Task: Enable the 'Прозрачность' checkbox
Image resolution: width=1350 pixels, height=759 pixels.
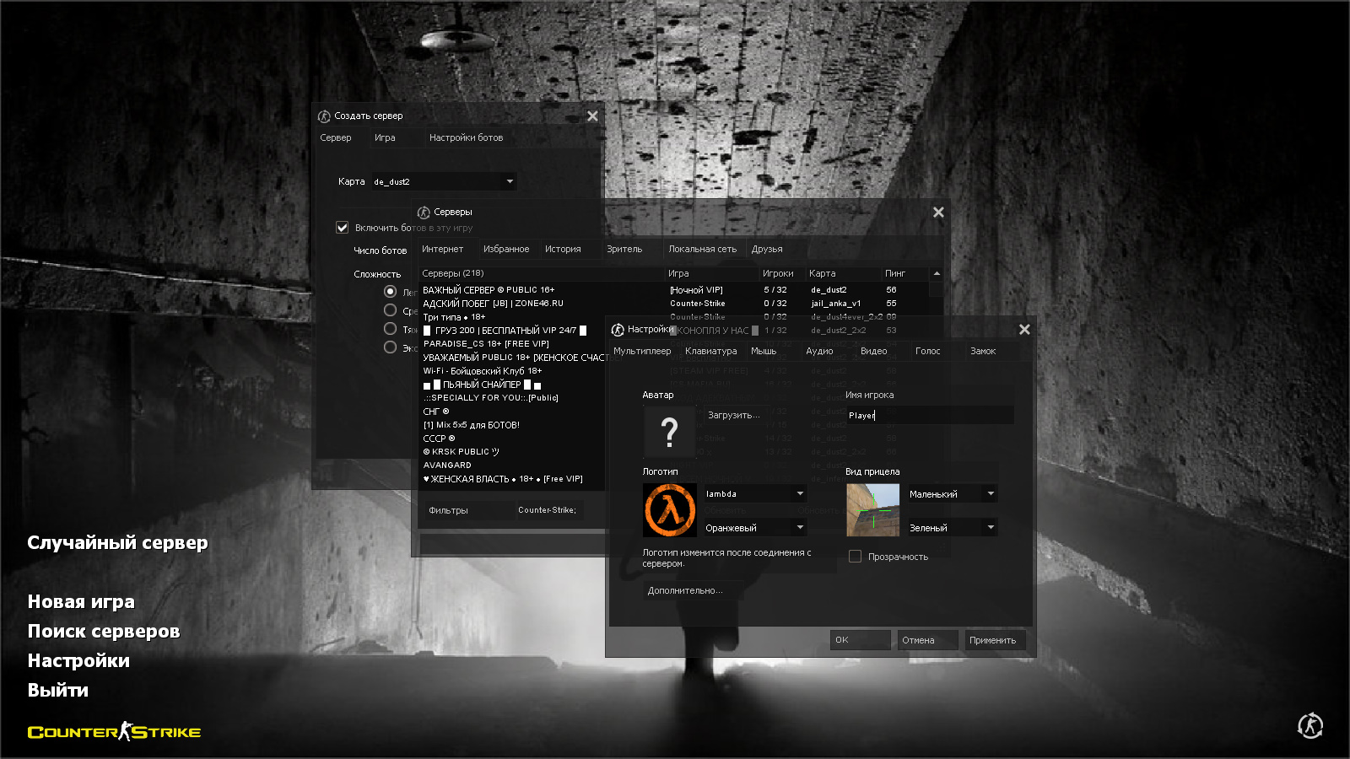Action: pyautogui.click(x=855, y=557)
